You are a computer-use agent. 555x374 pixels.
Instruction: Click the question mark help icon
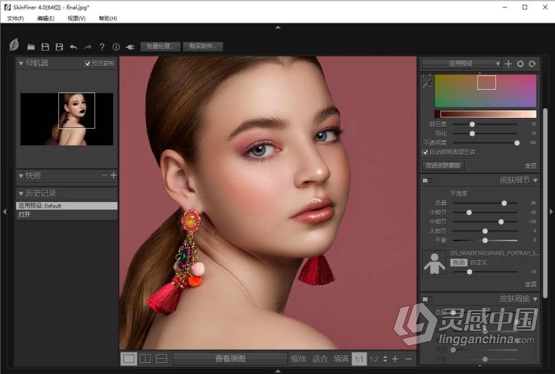pyautogui.click(x=102, y=47)
